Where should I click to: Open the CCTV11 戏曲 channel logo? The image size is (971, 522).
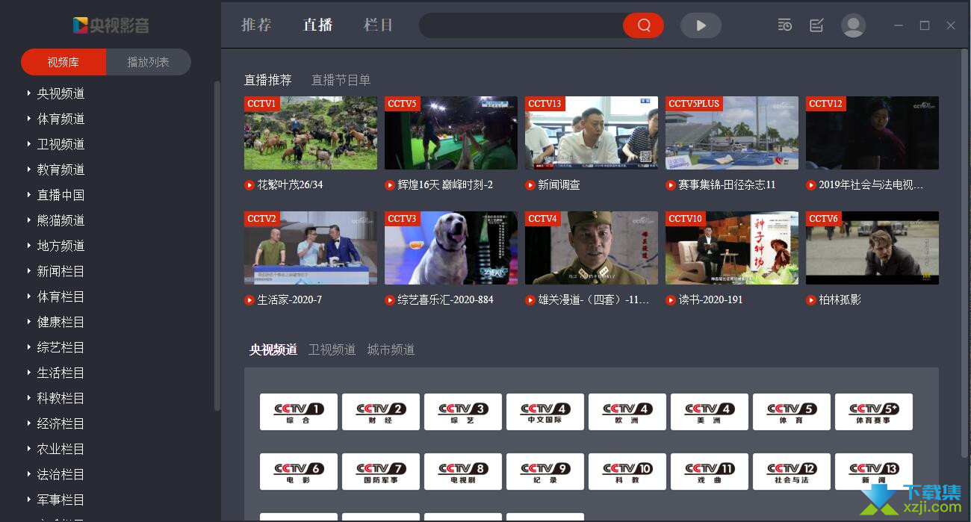coord(710,472)
